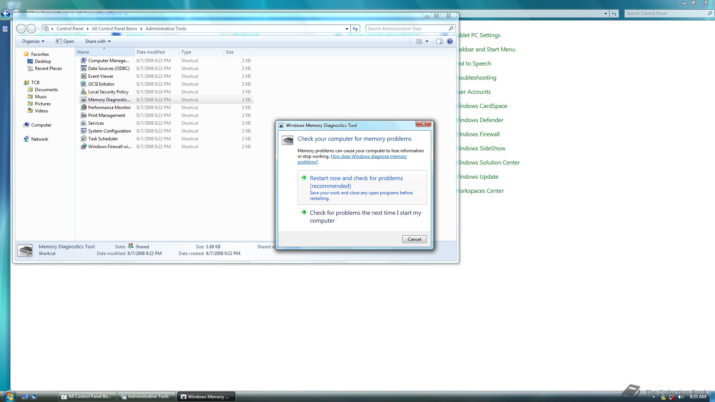Click the memory chip icon in the details pane
The image size is (715, 402).
pyautogui.click(x=25, y=251)
